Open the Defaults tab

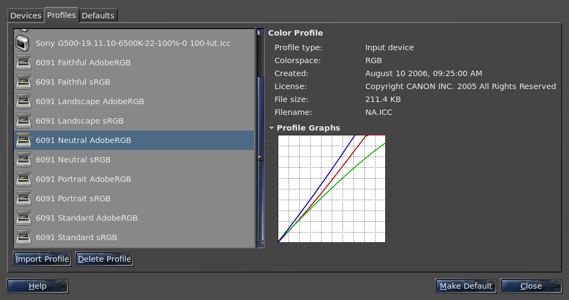tap(98, 16)
